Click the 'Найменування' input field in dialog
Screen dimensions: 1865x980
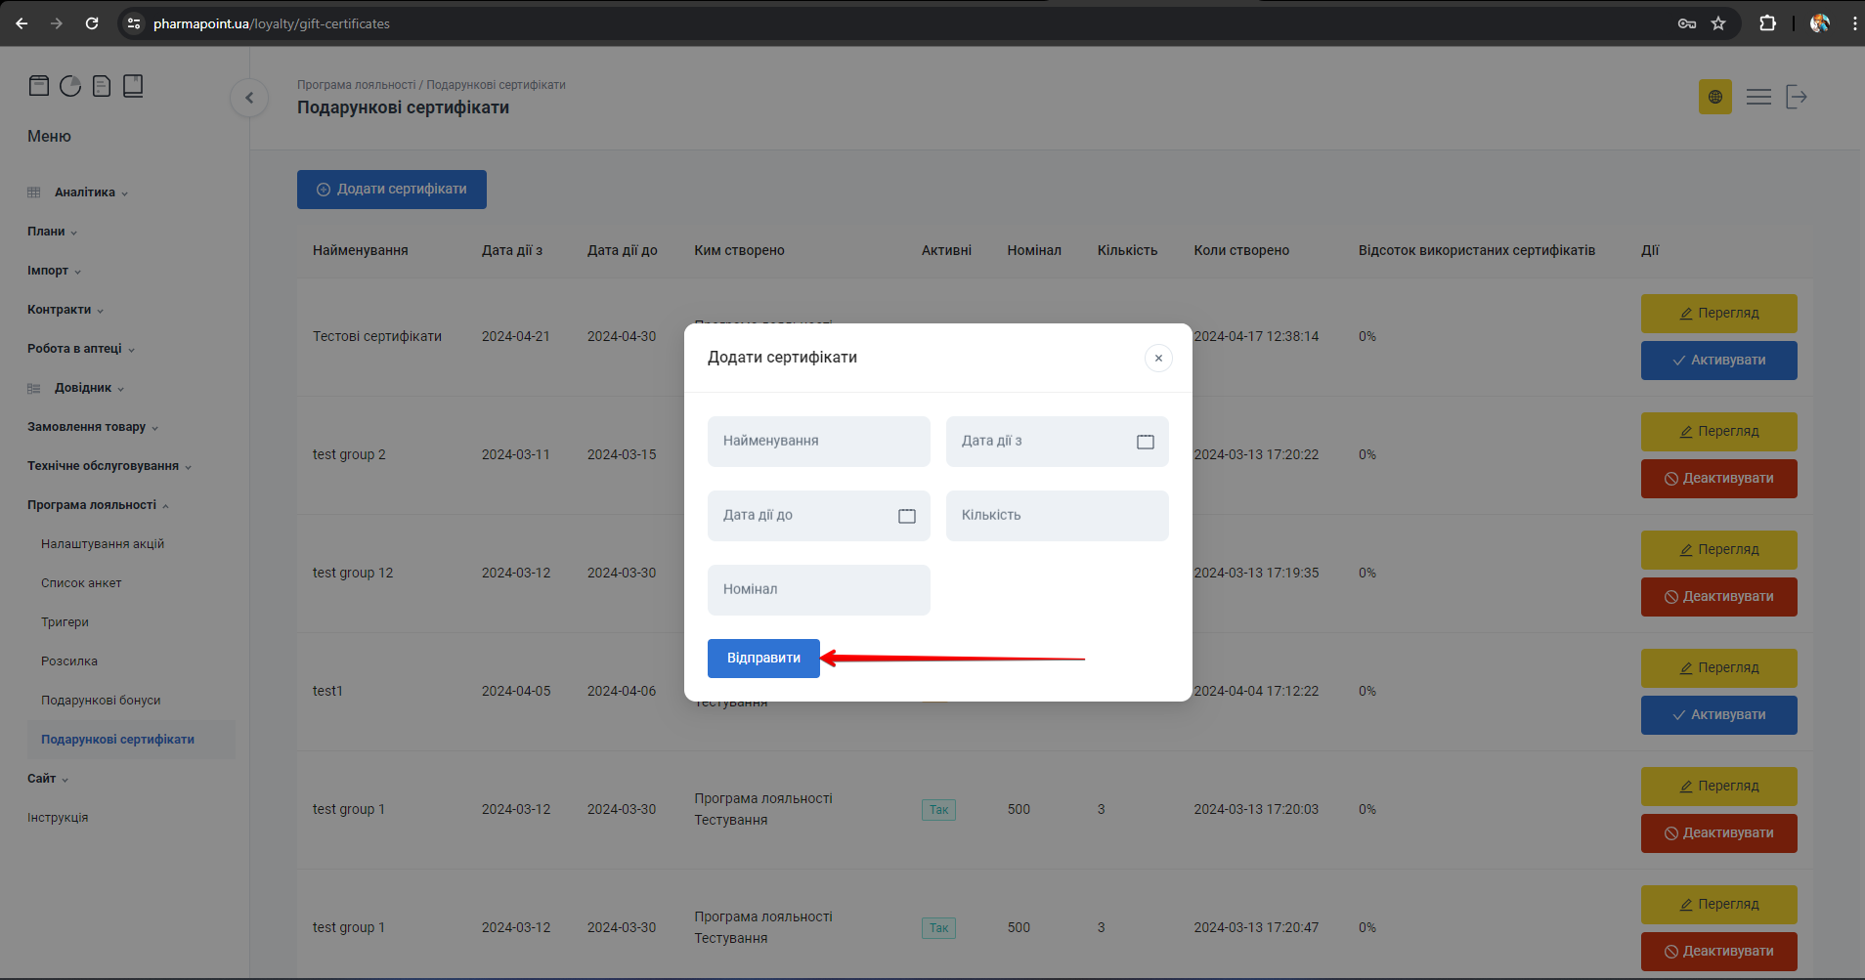pyautogui.click(x=818, y=442)
